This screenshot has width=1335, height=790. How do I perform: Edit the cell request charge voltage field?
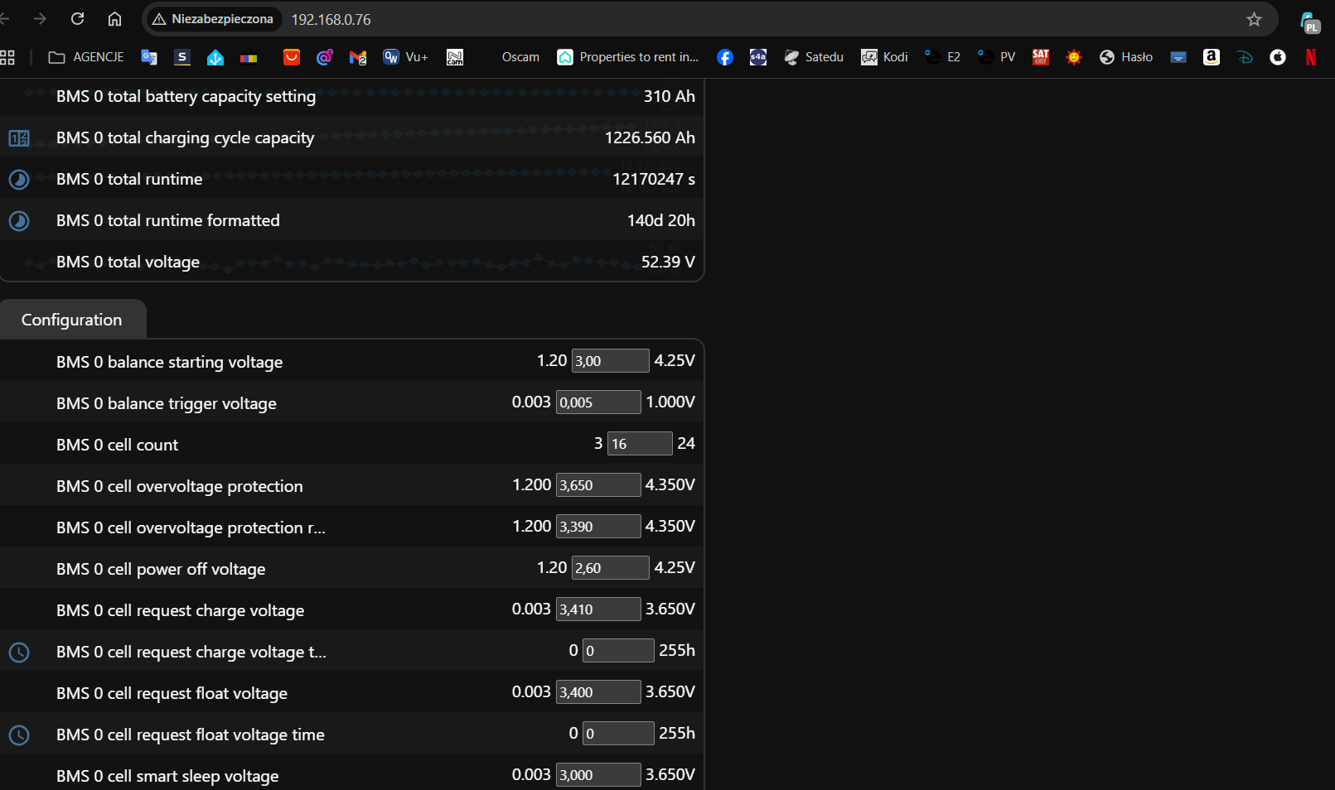[598, 609]
